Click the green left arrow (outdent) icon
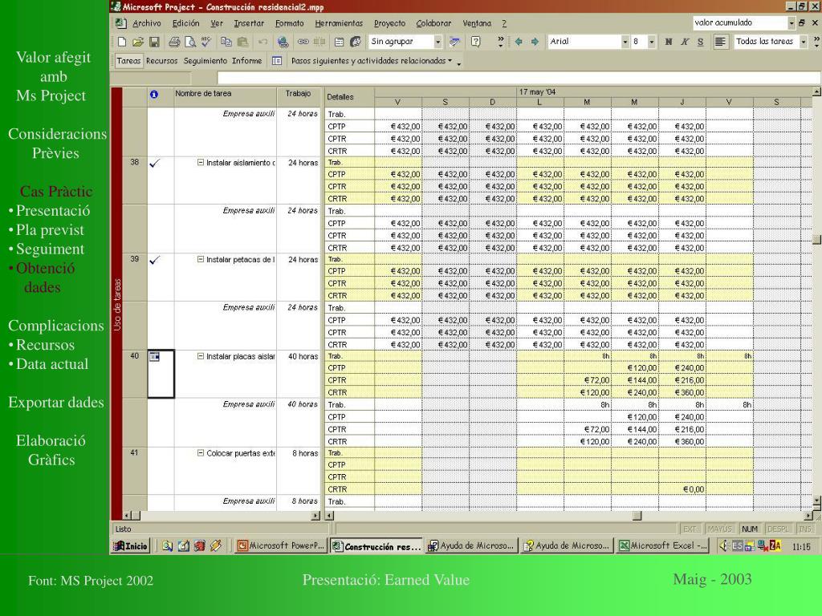Image resolution: width=822 pixels, height=616 pixels. [519, 42]
